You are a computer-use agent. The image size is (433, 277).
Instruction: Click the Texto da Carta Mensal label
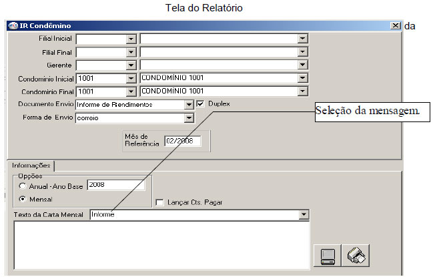point(48,214)
